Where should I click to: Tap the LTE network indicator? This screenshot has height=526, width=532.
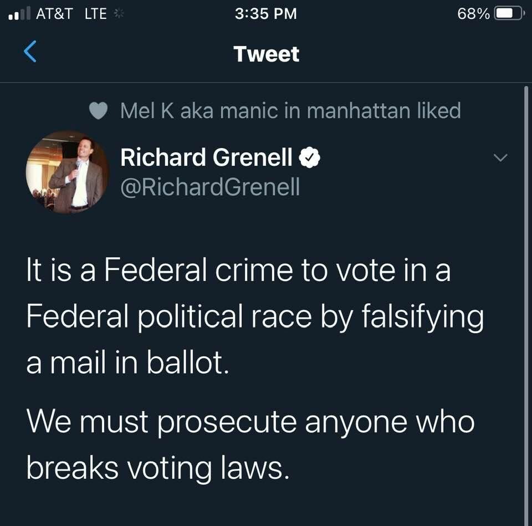coord(95,14)
